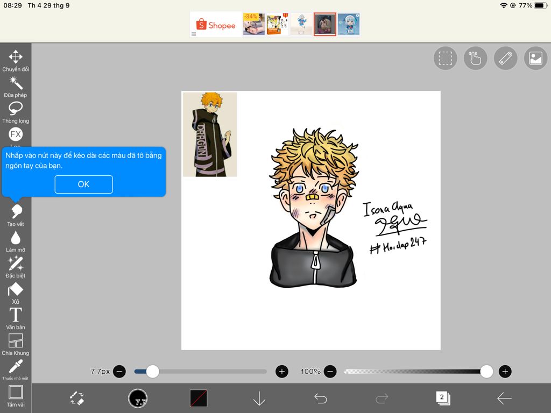Open brush settings showing 7.7 size

point(138,398)
